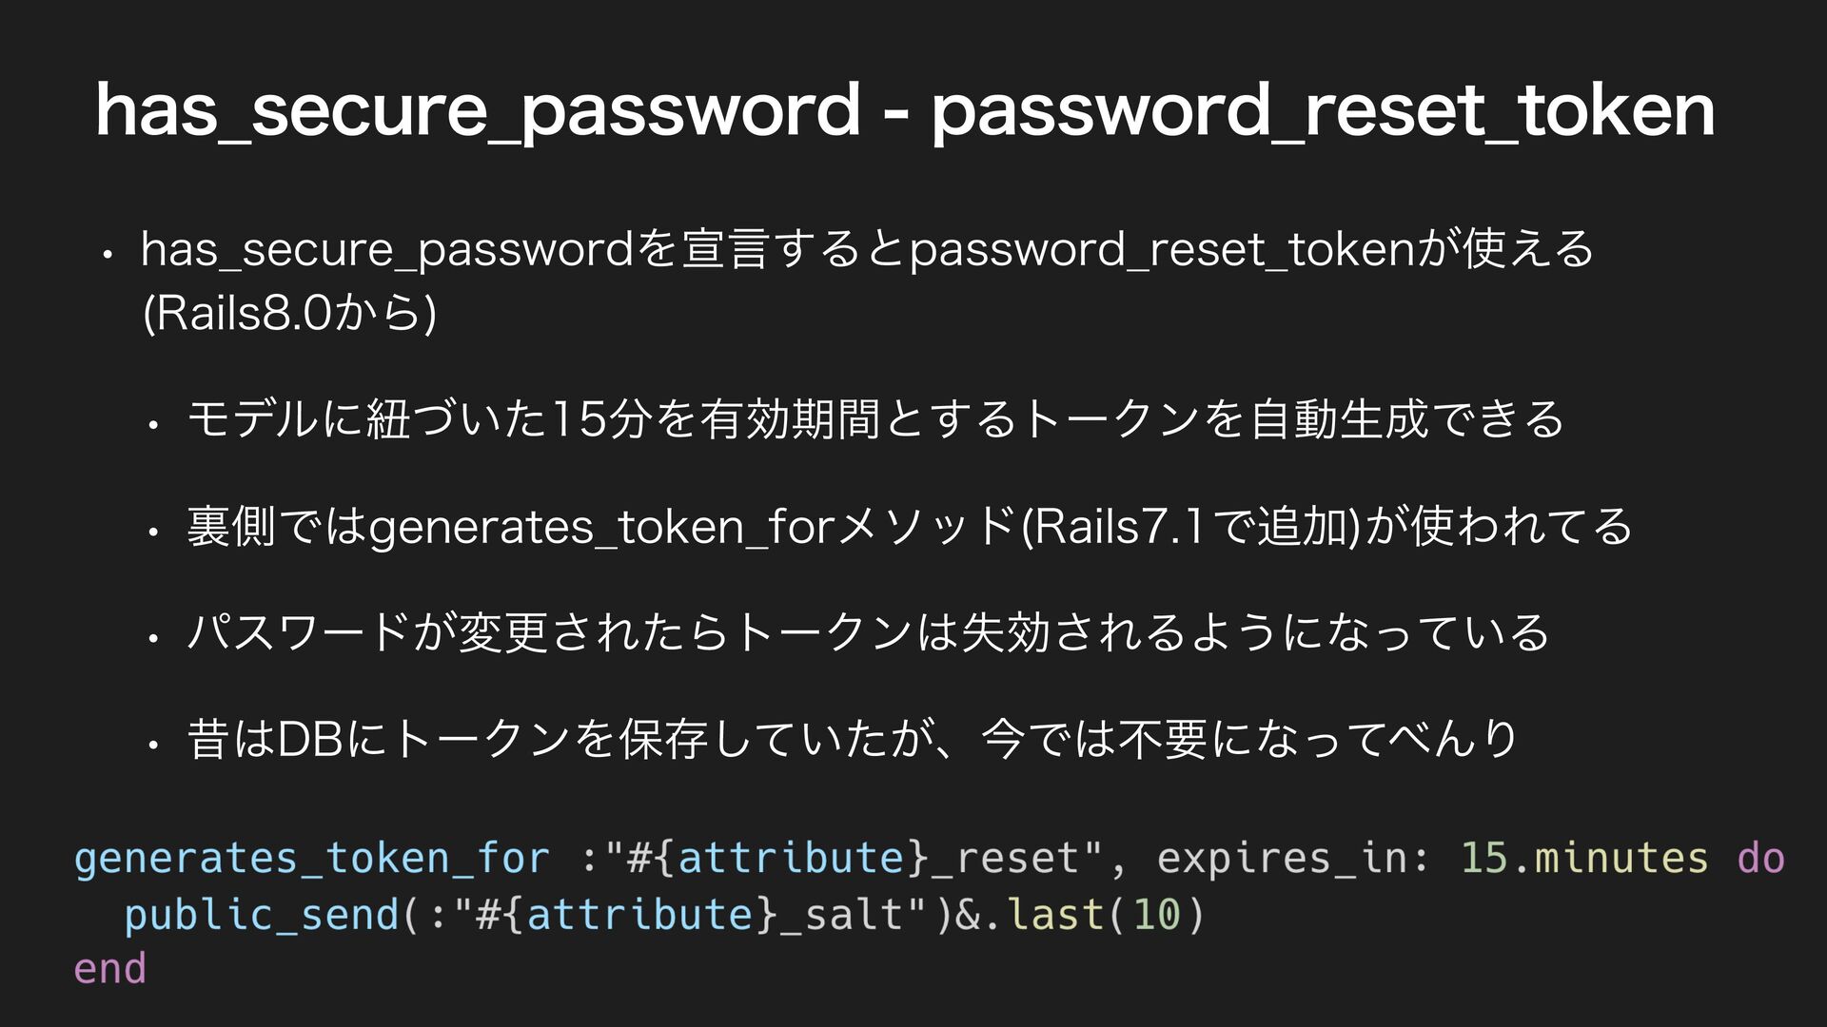Select the generates_token_forメソッド bullet line

pos(910,526)
